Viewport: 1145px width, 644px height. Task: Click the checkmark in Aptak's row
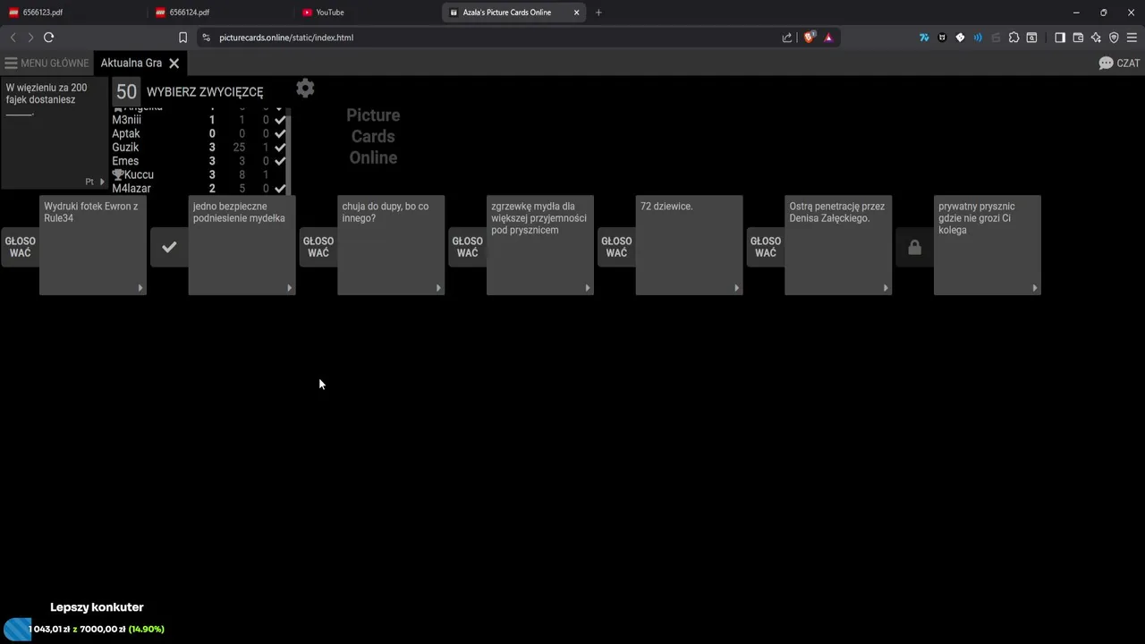click(280, 133)
